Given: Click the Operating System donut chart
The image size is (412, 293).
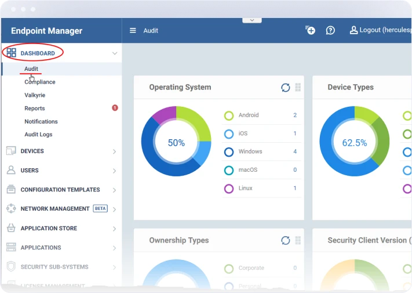Looking at the screenshot, I should (176, 142).
